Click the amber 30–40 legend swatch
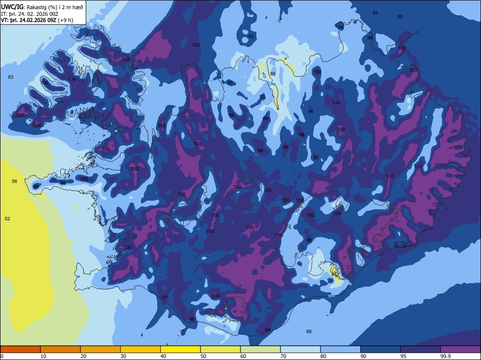Screen dimensions: 481x360 [x=140, y=349]
